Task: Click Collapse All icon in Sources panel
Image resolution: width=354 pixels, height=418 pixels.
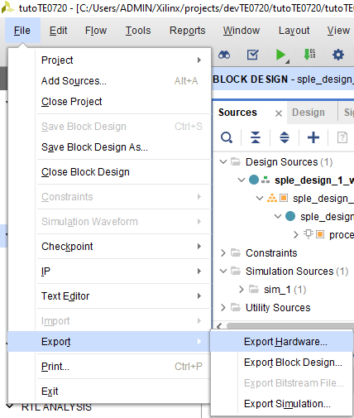Action: click(256, 137)
